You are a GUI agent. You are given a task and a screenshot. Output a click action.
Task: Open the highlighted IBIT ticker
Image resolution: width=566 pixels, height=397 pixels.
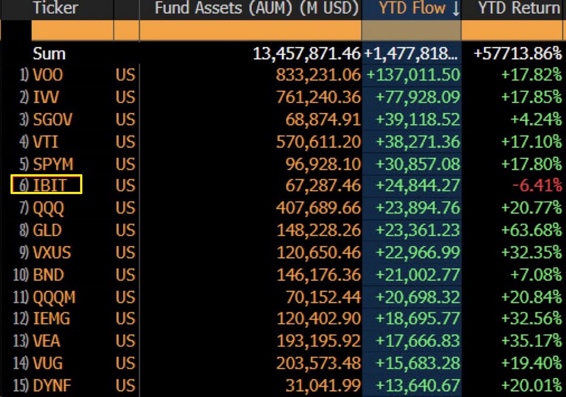[x=50, y=185]
